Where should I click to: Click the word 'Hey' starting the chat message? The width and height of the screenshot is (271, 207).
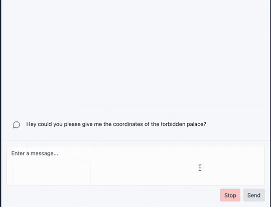point(31,124)
